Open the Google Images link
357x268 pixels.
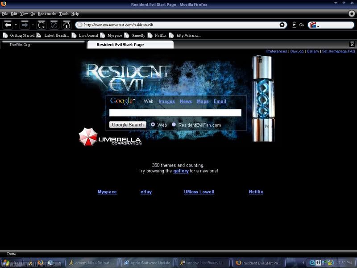[166, 101]
